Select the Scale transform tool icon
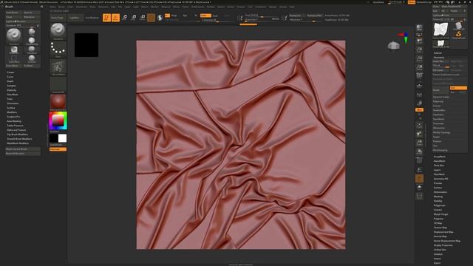The height and width of the screenshot is (266, 473). (134, 18)
